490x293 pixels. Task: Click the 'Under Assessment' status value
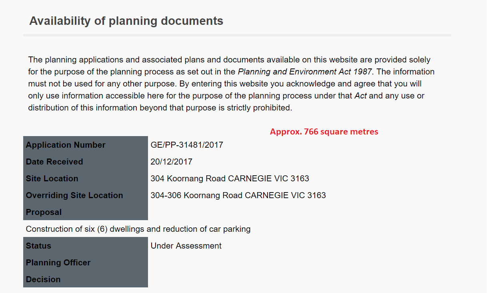186,246
